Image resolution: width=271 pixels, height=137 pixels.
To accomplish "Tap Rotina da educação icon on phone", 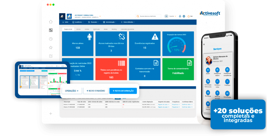I will coord(217,93).
